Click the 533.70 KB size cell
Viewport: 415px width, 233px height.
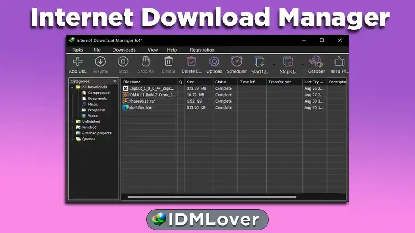pos(196,107)
